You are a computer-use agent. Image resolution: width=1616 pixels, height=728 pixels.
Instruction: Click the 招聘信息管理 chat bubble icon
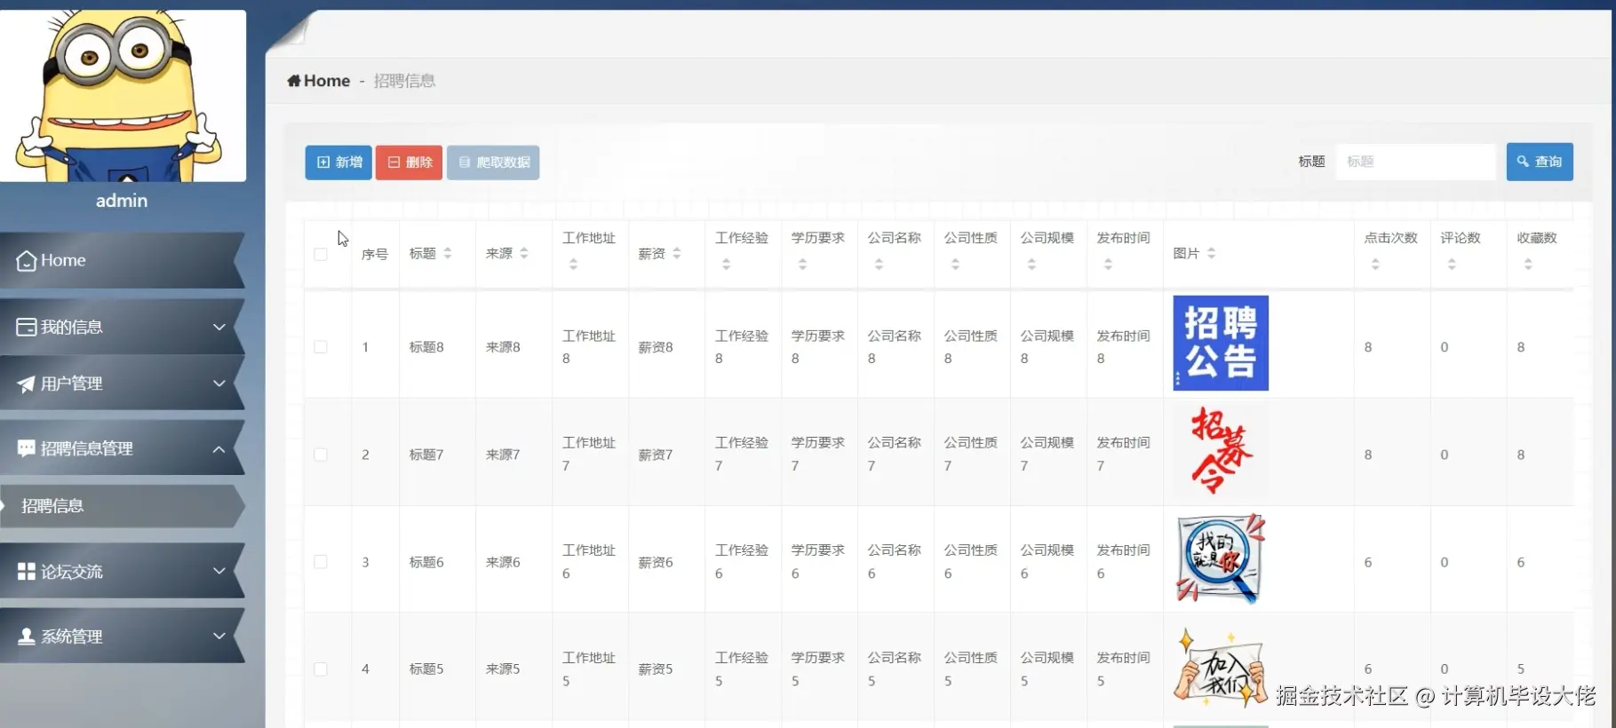click(27, 448)
